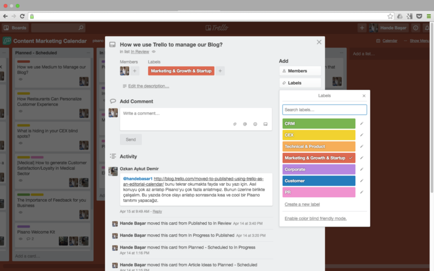Bookmark this page with the star icon
The height and width of the screenshot is (271, 434).
click(x=390, y=16)
